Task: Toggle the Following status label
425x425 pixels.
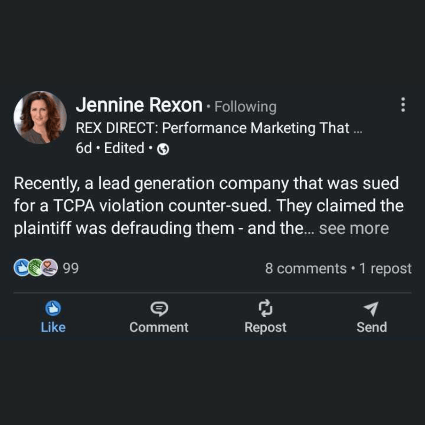Action: 245,107
